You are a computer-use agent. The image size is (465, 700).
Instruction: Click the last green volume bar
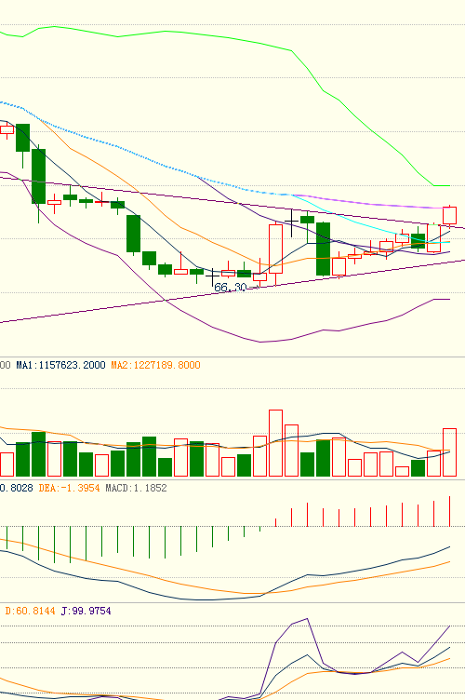pyautogui.click(x=418, y=468)
